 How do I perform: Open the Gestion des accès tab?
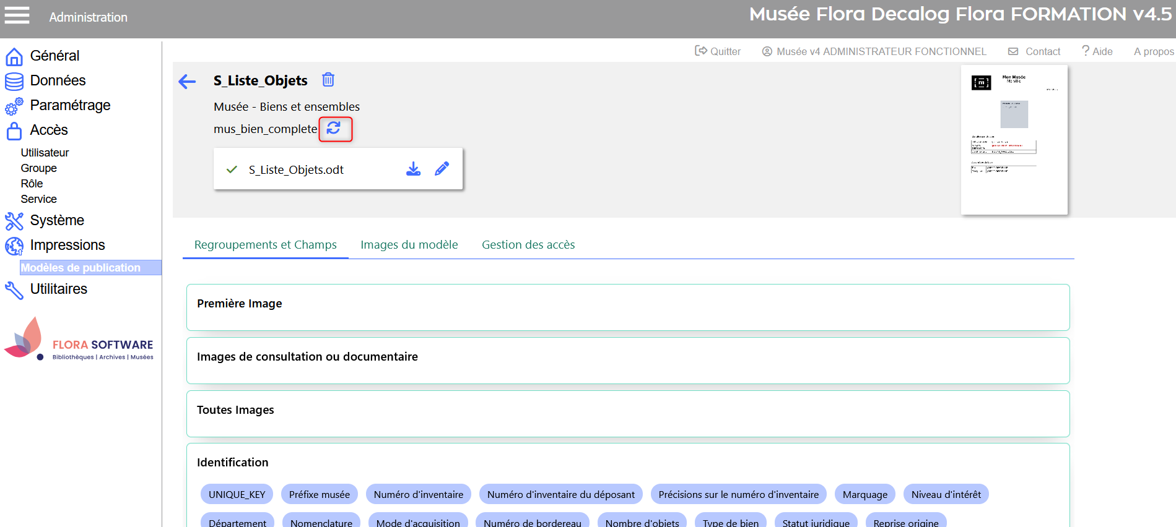[x=528, y=244]
